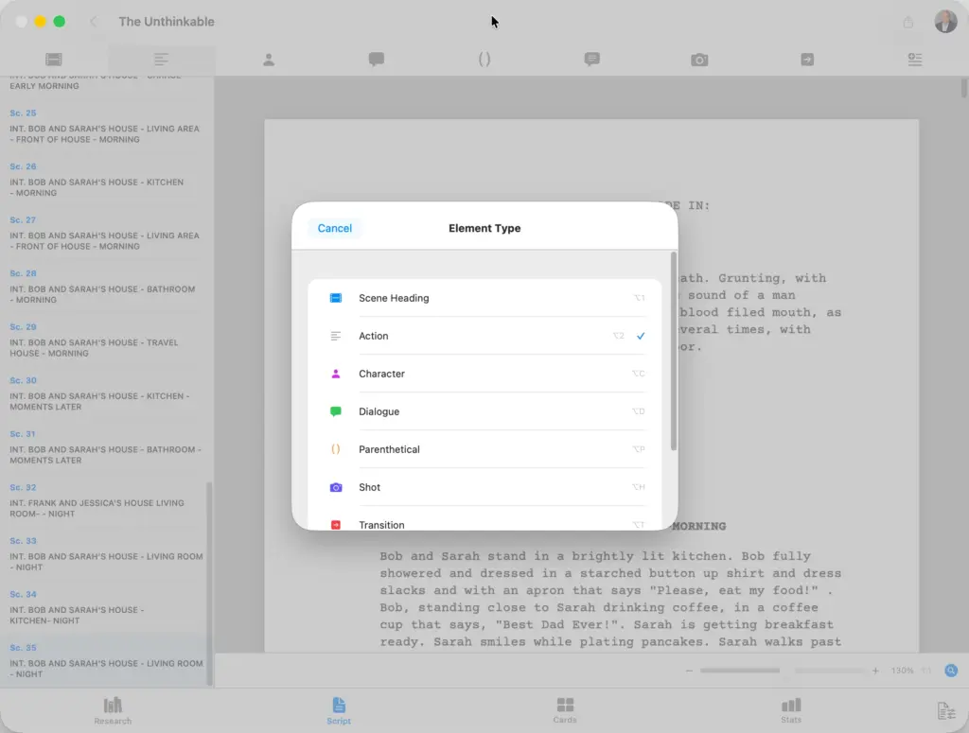Click the Element Type dialog scrollbar

[x=674, y=351]
